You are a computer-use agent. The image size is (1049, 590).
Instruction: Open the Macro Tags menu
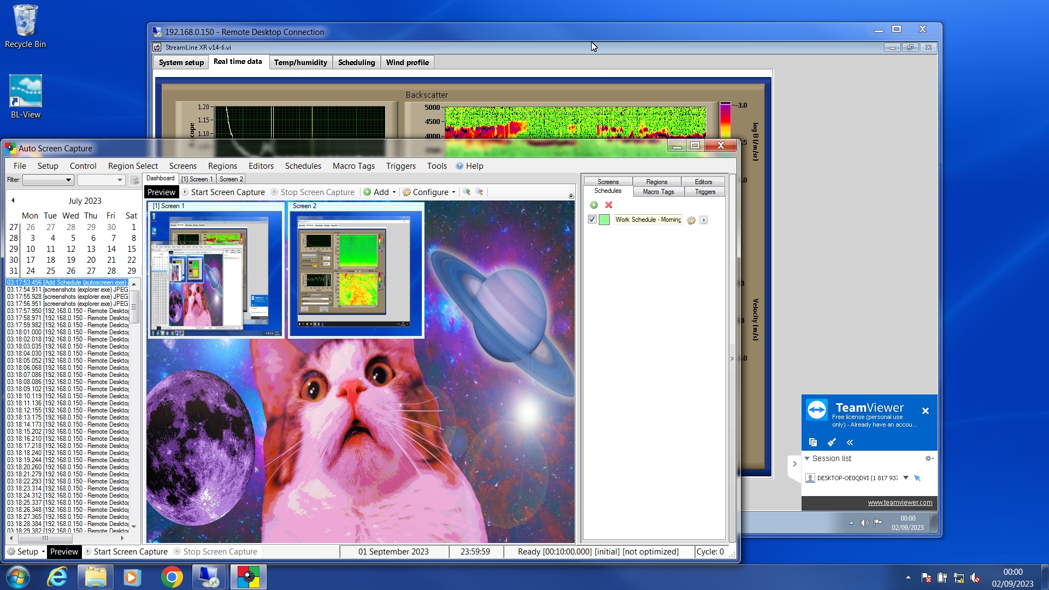(353, 166)
